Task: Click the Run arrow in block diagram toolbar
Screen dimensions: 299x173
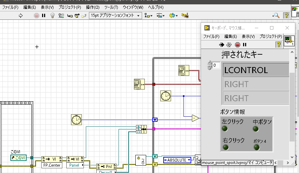Action: coord(21,15)
